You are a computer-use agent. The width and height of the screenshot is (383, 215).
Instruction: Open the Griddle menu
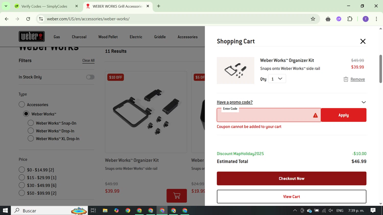click(x=160, y=37)
